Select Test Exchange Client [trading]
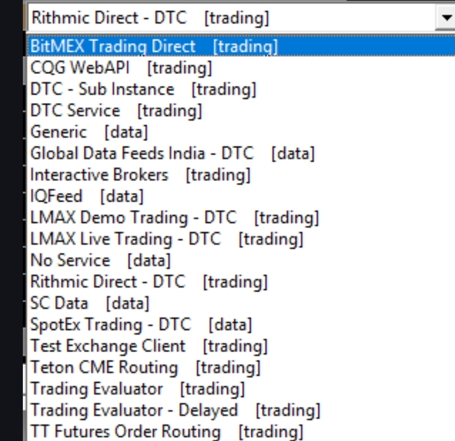 (241, 346)
